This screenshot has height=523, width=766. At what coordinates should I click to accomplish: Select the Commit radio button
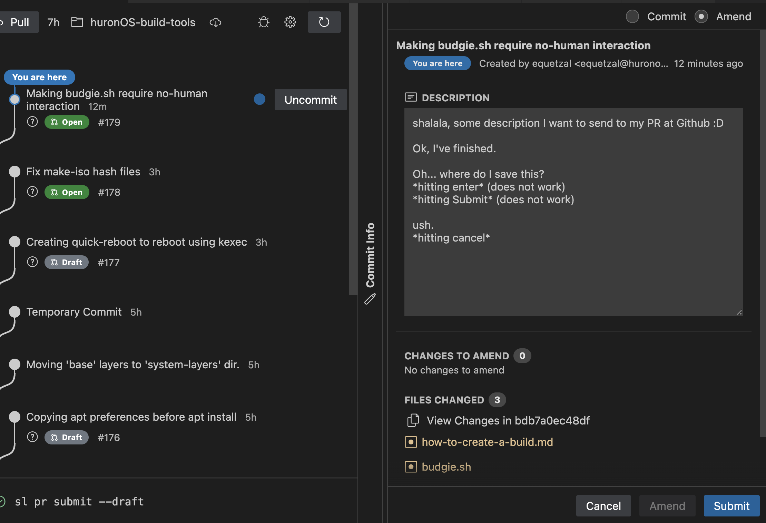tap(632, 16)
